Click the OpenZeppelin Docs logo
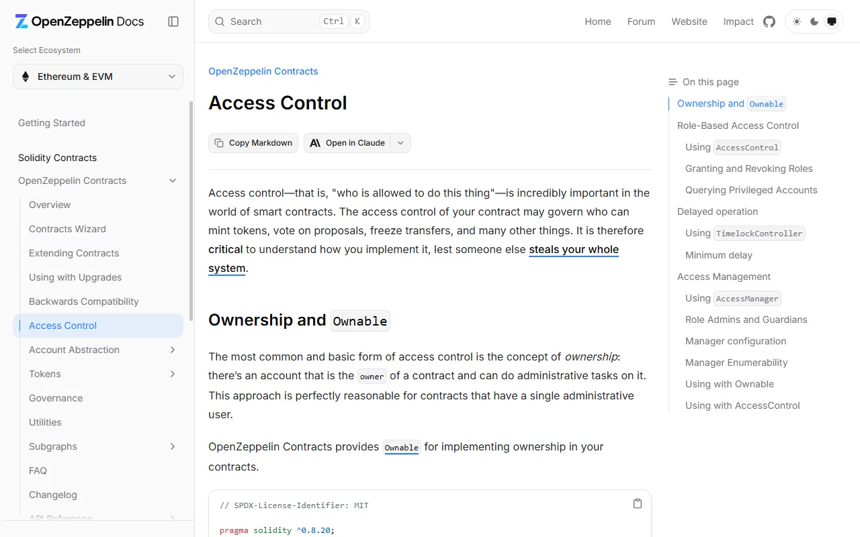The image size is (860, 537). [x=79, y=21]
